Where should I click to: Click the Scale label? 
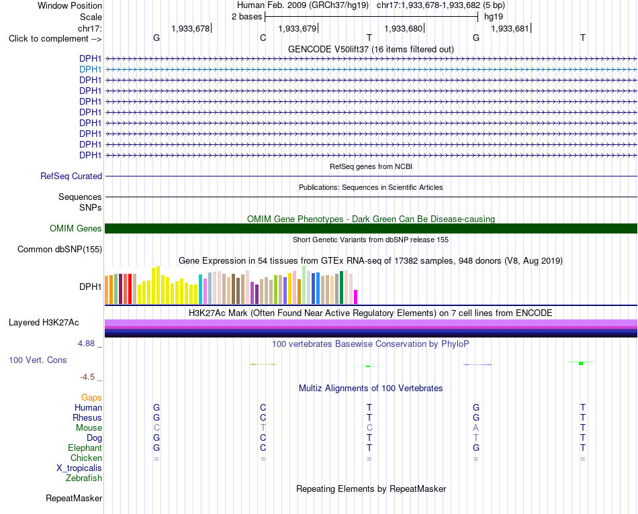(x=91, y=17)
